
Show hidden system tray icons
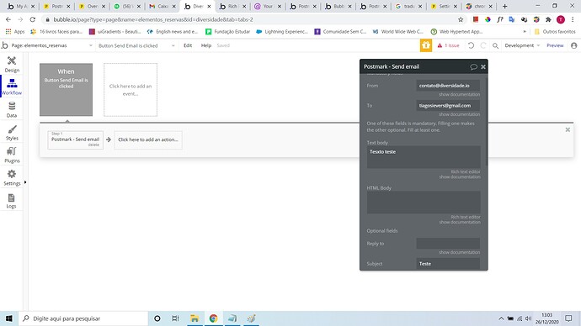(501, 318)
